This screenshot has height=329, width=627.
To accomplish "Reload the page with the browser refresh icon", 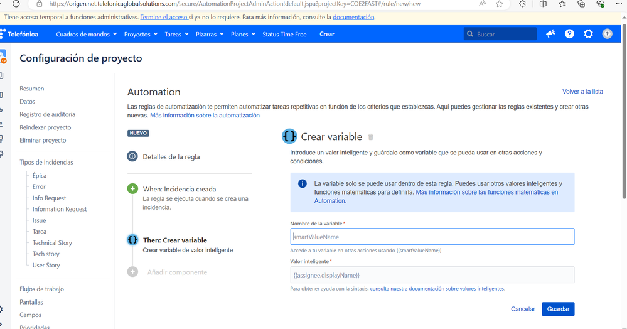I will tap(16, 4).
